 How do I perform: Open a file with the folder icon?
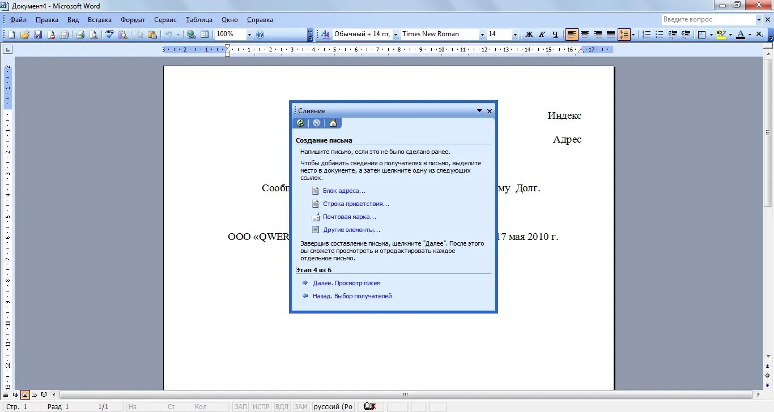click(25, 35)
